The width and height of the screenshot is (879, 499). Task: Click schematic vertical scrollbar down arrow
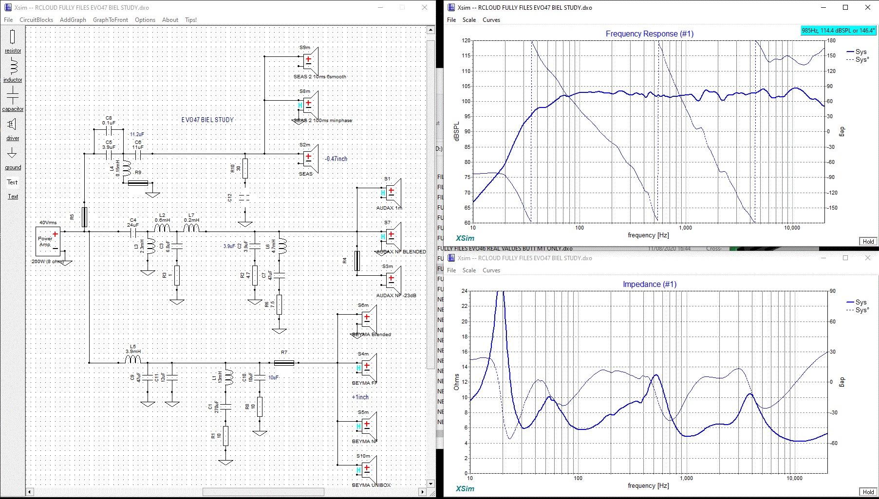tap(430, 483)
